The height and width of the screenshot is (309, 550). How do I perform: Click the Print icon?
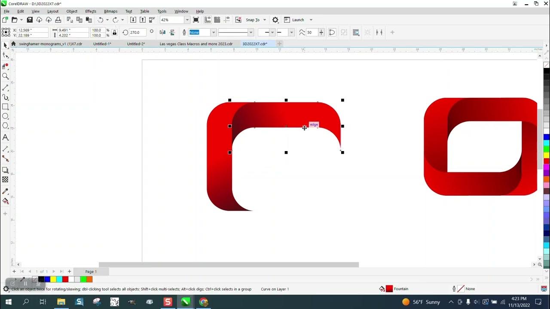pyautogui.click(x=58, y=20)
